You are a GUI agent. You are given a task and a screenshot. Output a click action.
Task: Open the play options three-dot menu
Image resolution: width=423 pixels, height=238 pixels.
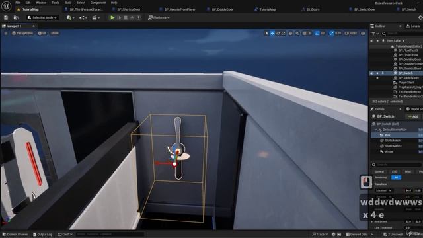click(139, 18)
